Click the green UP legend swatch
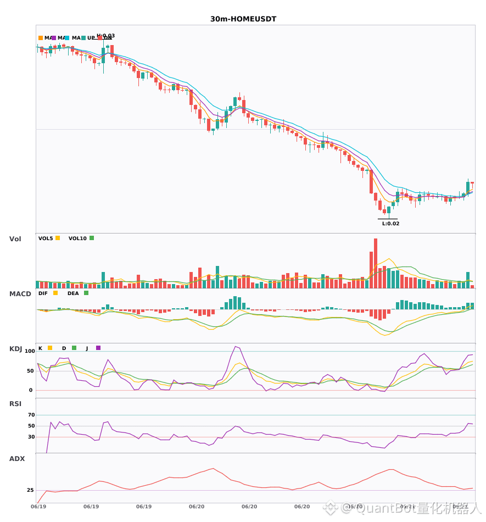The image size is (486, 522). click(x=83, y=38)
